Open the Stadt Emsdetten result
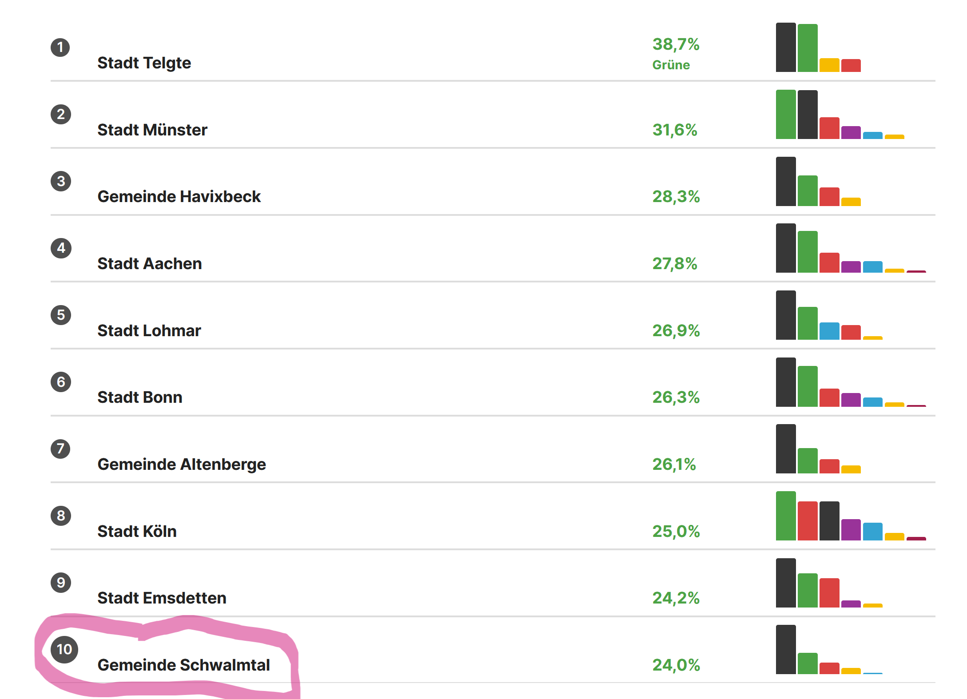 tap(162, 598)
